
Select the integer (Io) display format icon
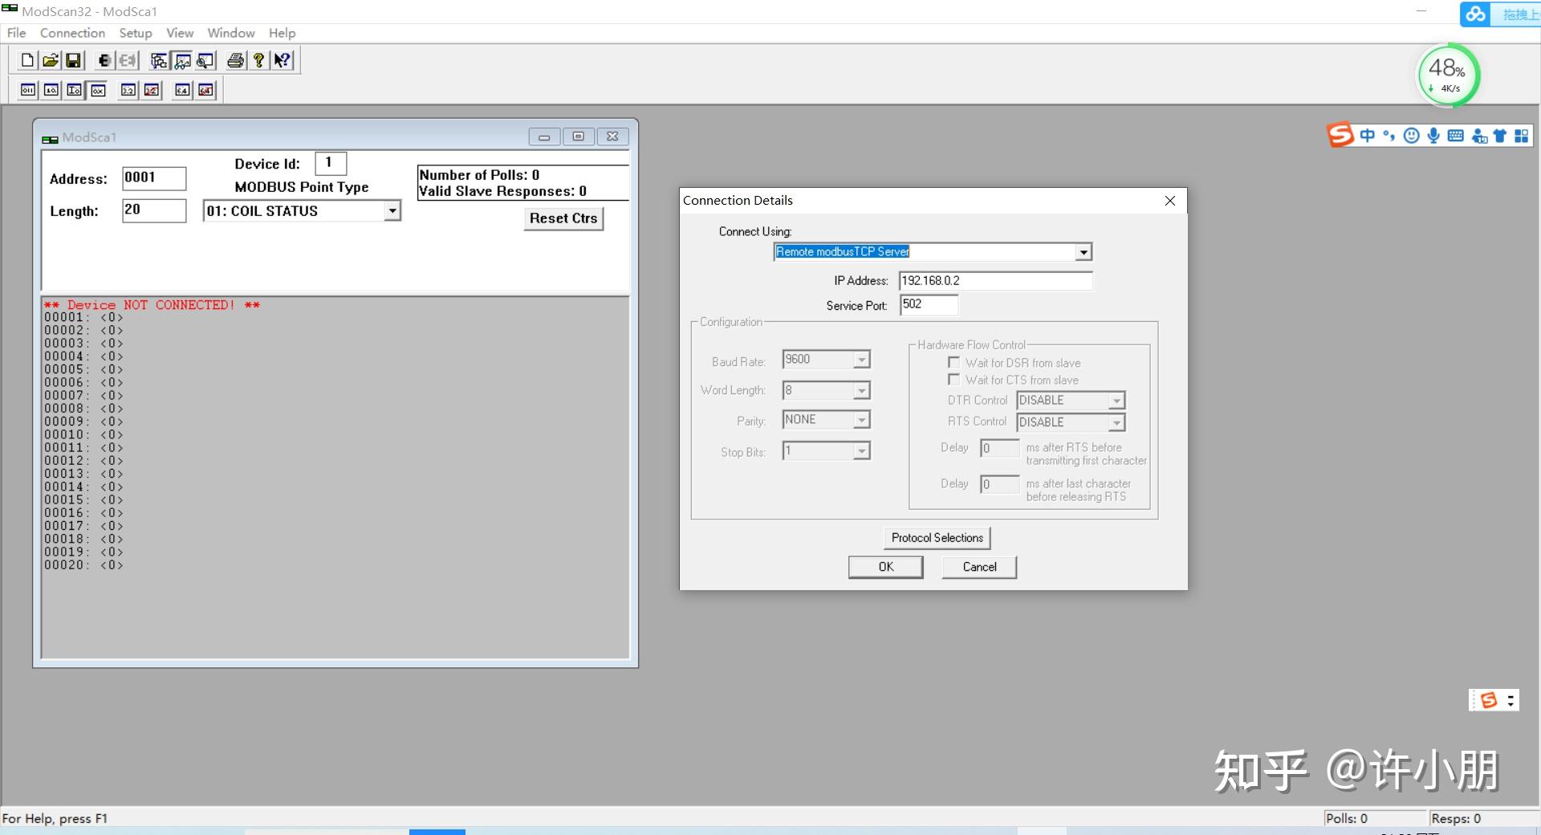coord(75,90)
